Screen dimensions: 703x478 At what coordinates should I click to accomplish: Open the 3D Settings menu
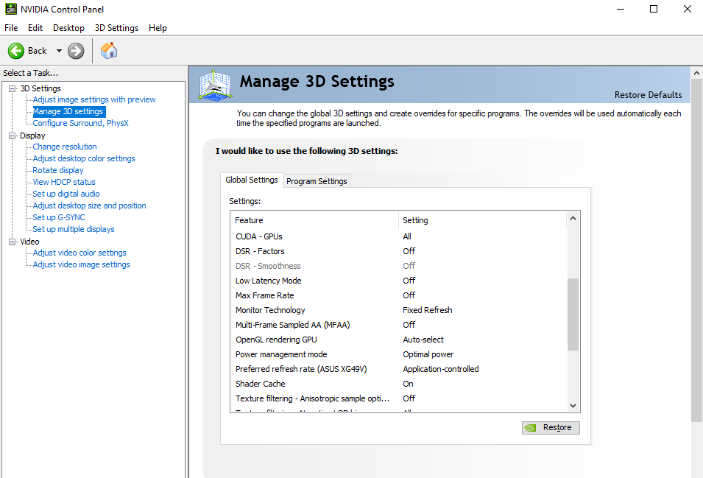pyautogui.click(x=116, y=28)
